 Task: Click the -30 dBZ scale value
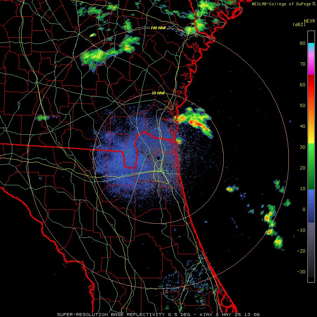click(x=301, y=272)
